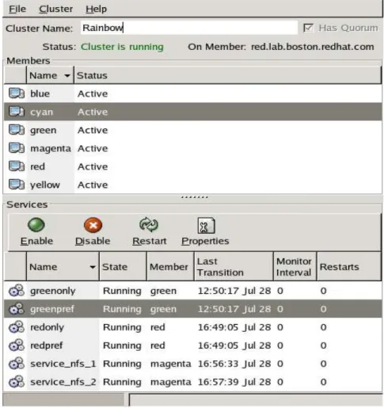Click computer icon beside red member

[17, 166]
